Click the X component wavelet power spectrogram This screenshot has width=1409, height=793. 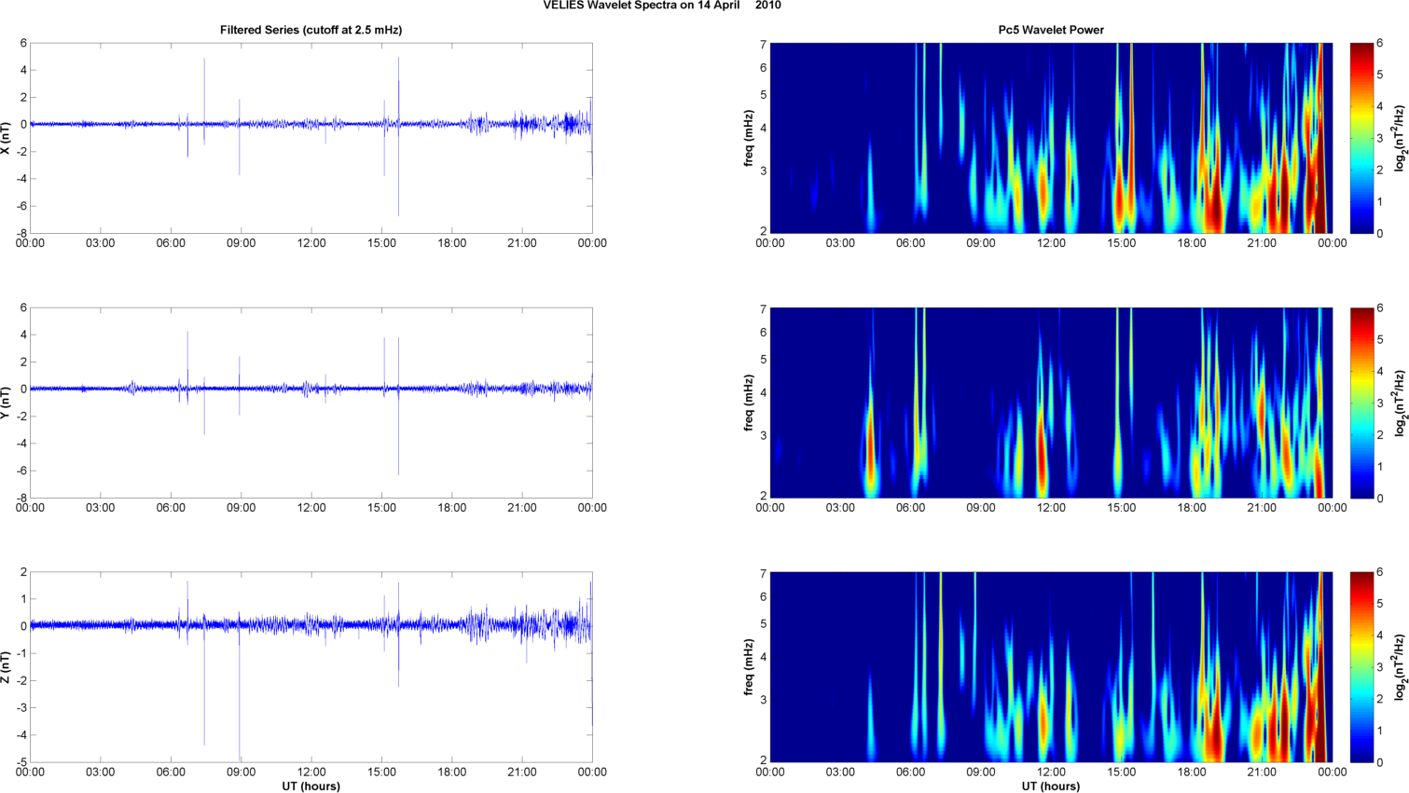pyautogui.click(x=1051, y=138)
